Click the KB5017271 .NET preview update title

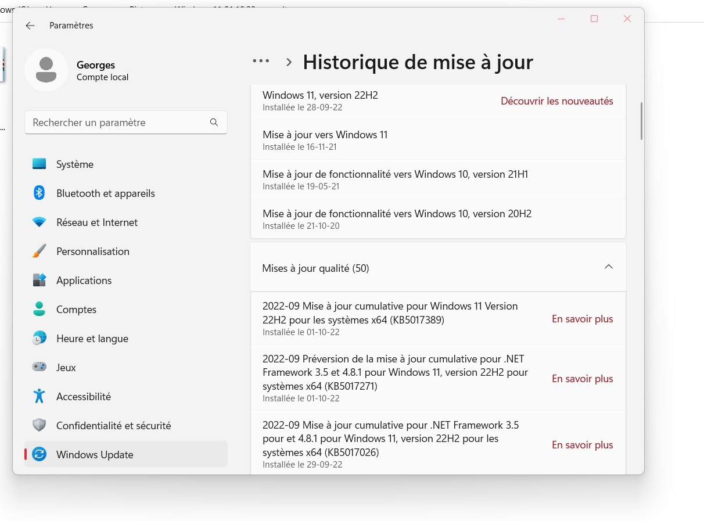pyautogui.click(x=395, y=372)
